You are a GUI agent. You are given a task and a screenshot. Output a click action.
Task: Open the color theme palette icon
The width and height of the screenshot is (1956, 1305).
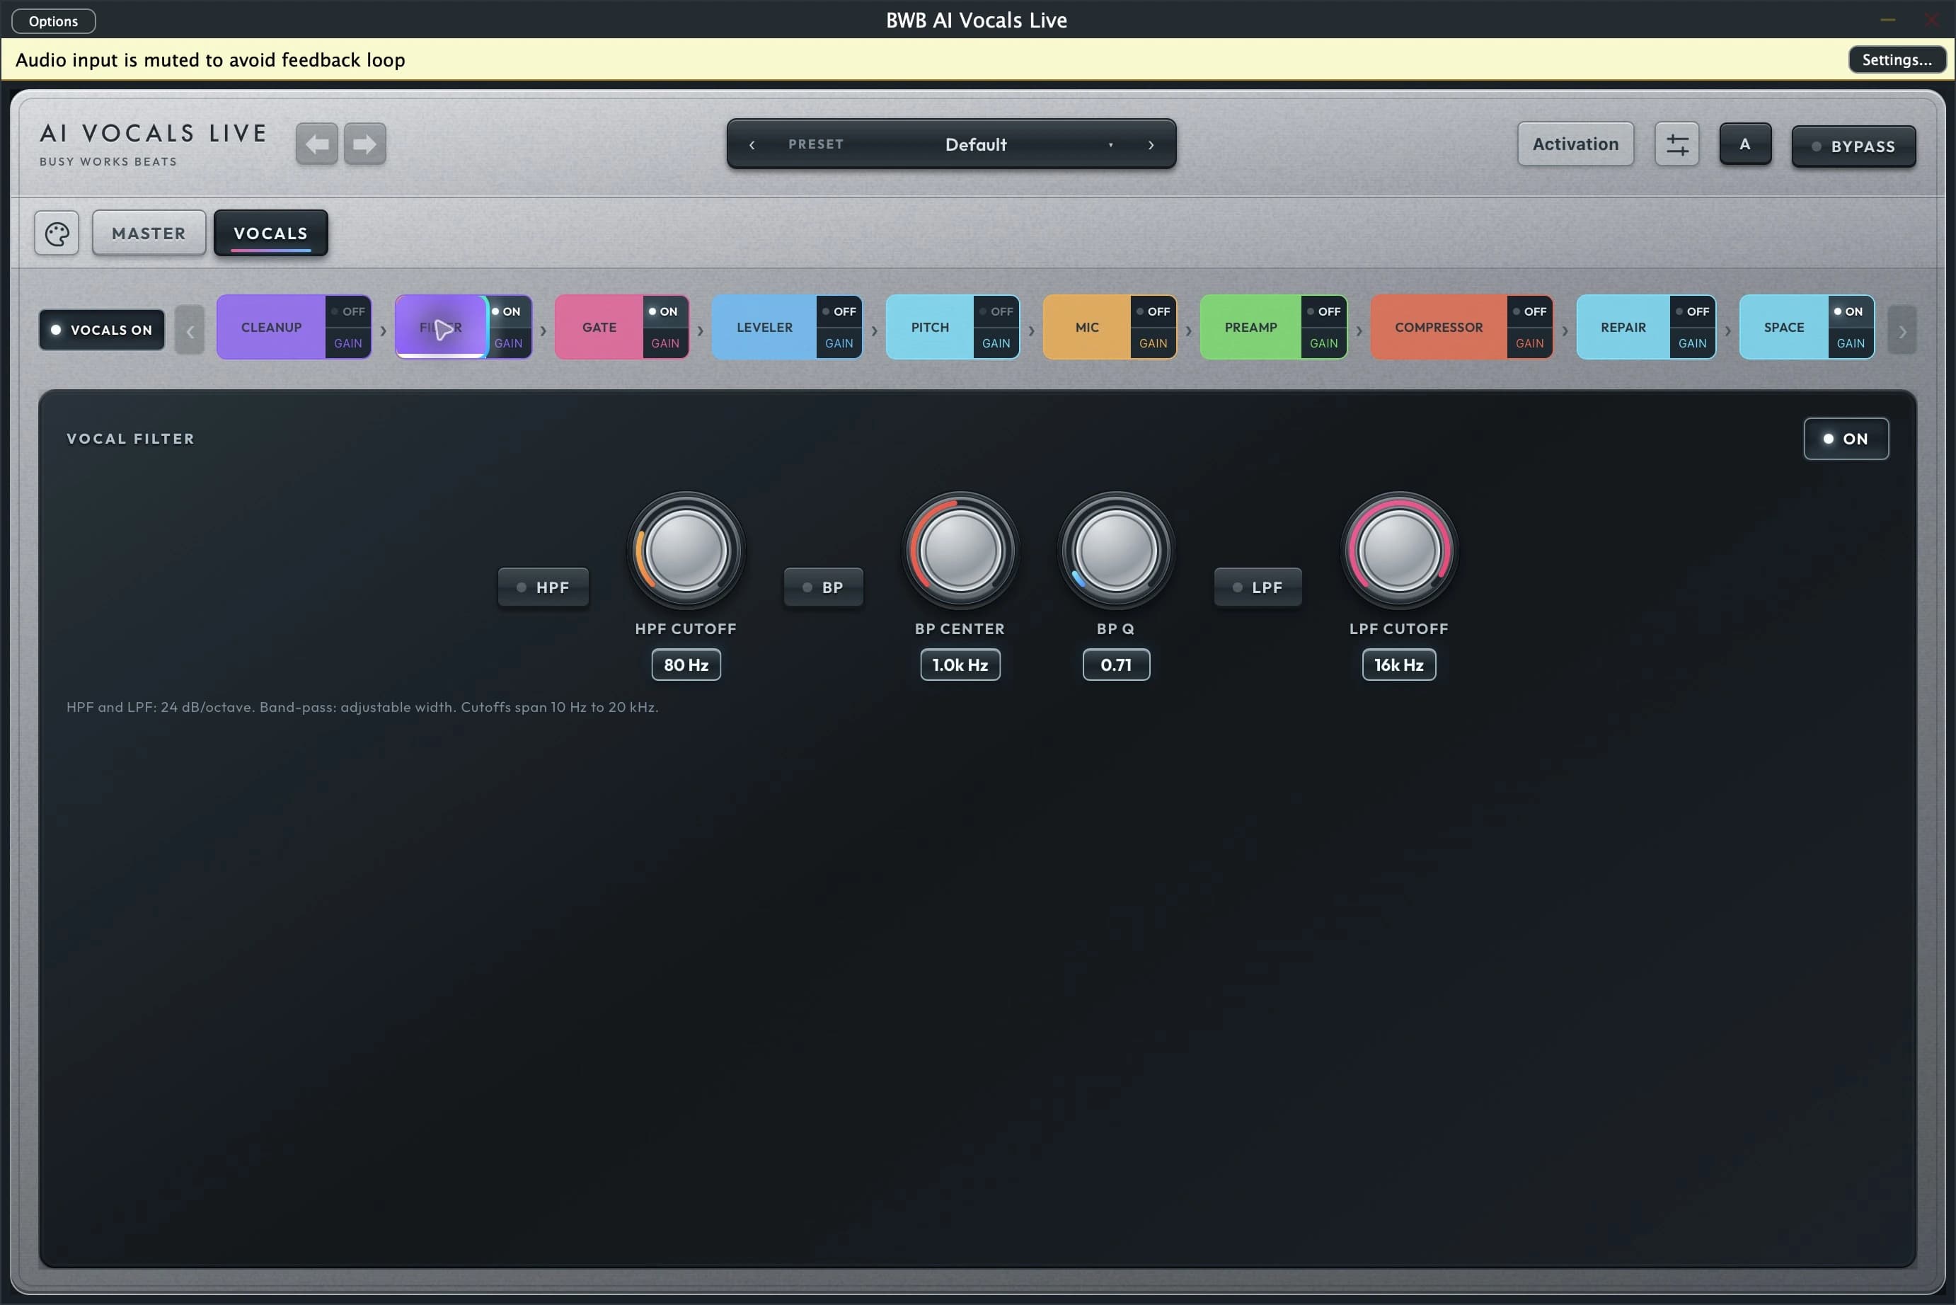[57, 234]
